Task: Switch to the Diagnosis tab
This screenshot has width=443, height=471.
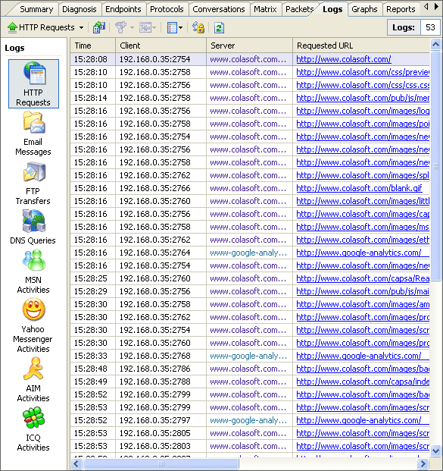Action: click(80, 9)
